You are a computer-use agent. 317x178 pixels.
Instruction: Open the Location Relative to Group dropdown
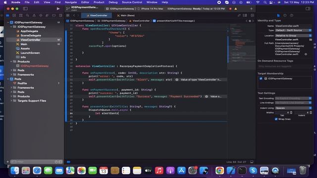(293, 36)
